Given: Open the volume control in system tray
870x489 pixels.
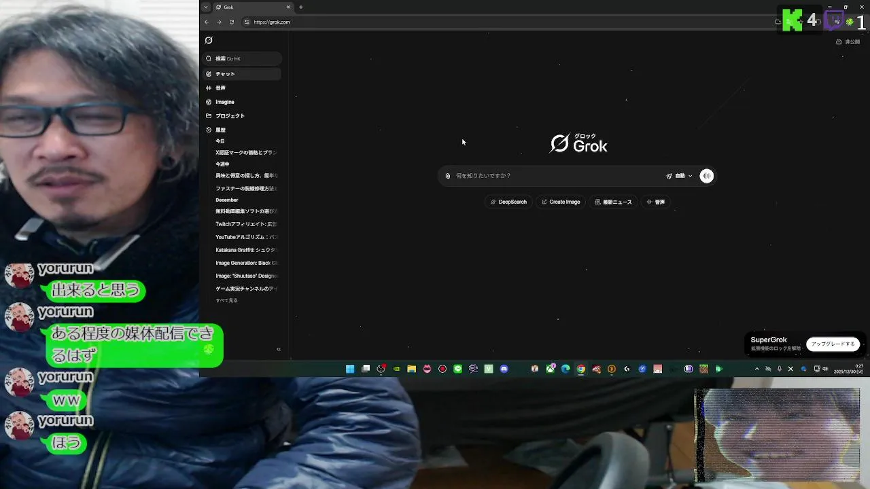Looking at the screenshot, I should tap(826, 369).
